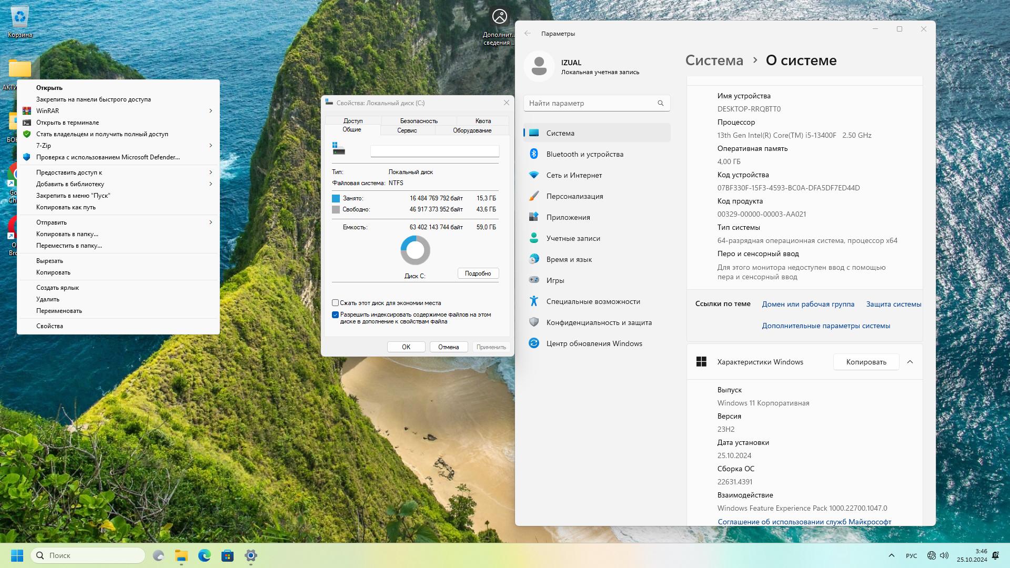Open Bluetooth and devices settings icon
Screen dimensions: 1010x568
click(x=534, y=154)
